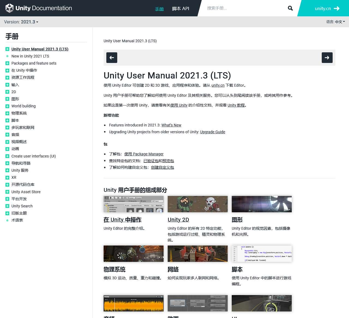Screen dimensions: 349x318
Task: Open New in Unity 2021 LTS entry
Action: point(30,56)
